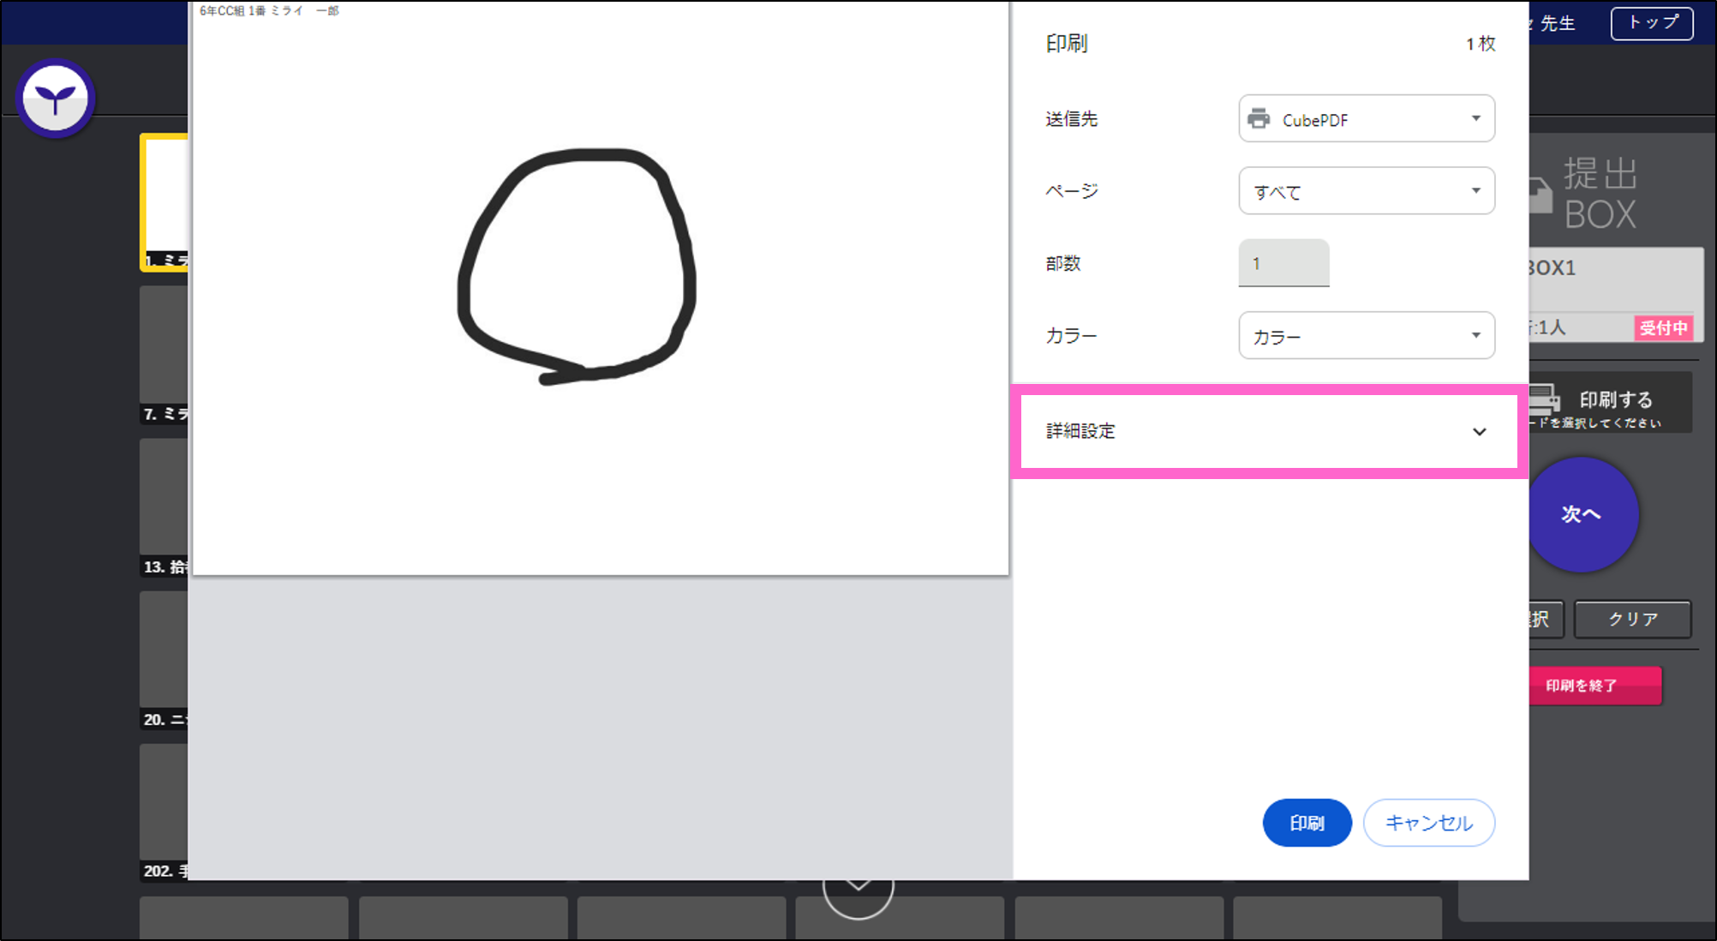Click the pink 印刷を終了 button
The width and height of the screenshot is (1717, 941).
click(x=1595, y=686)
